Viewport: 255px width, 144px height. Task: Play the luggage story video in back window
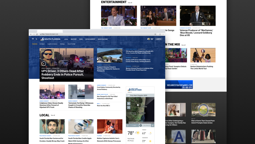click(x=194, y=140)
